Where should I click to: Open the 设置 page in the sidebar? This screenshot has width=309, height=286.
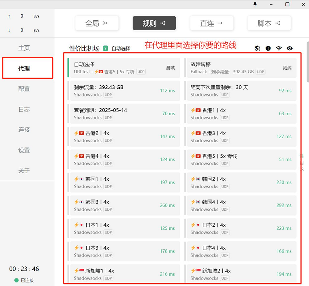click(x=24, y=150)
